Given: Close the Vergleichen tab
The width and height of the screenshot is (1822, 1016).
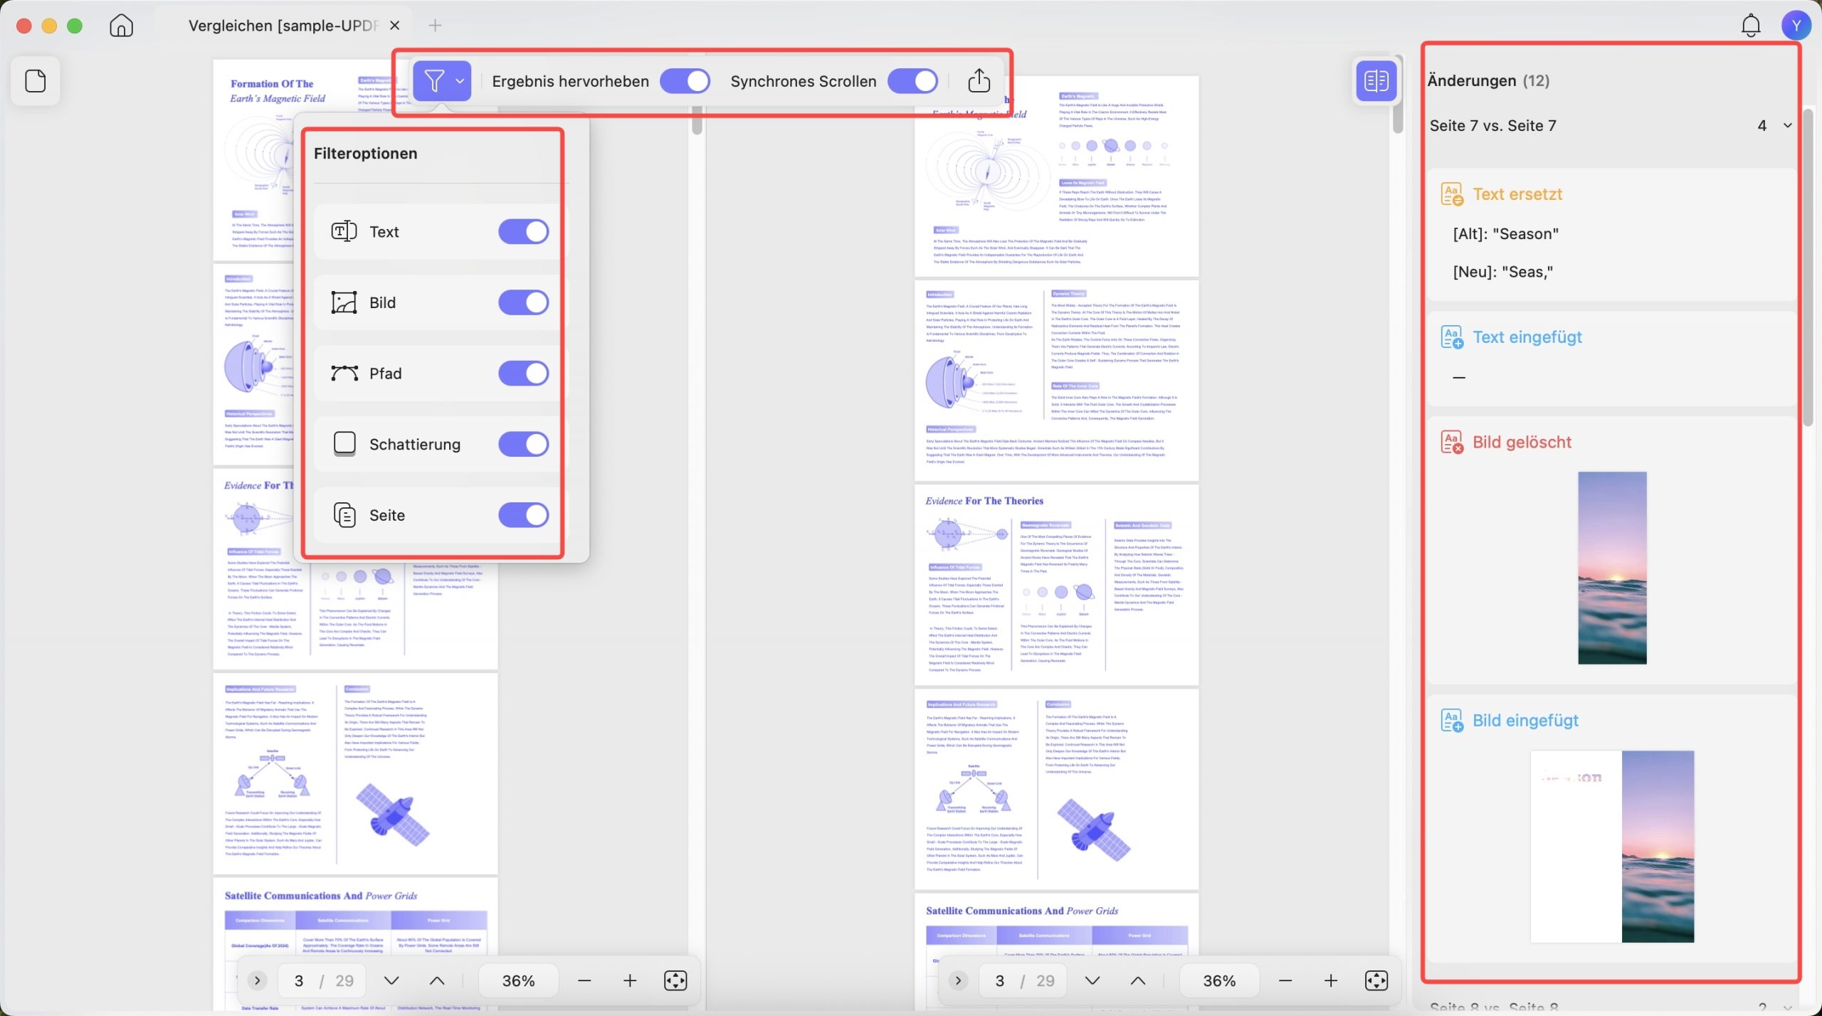Looking at the screenshot, I should [x=394, y=26].
